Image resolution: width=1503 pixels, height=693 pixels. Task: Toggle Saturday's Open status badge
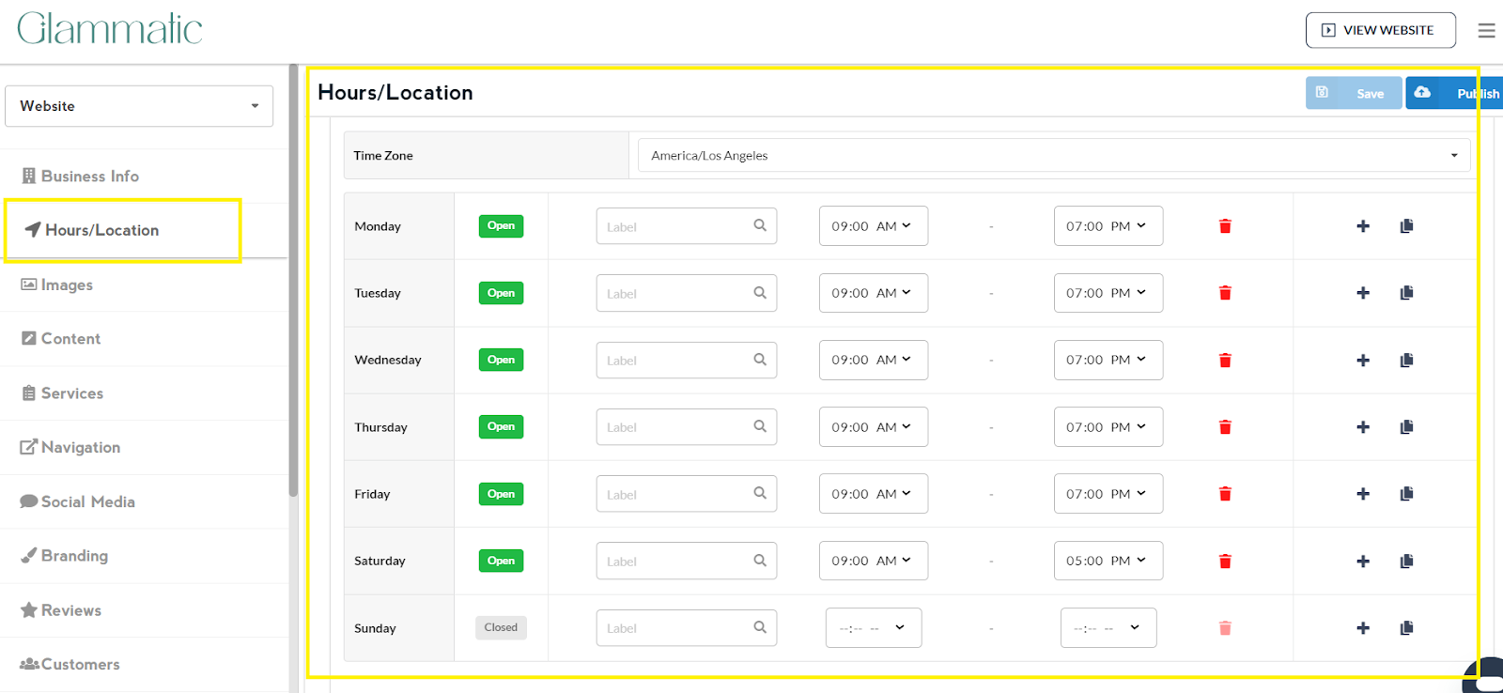point(501,561)
